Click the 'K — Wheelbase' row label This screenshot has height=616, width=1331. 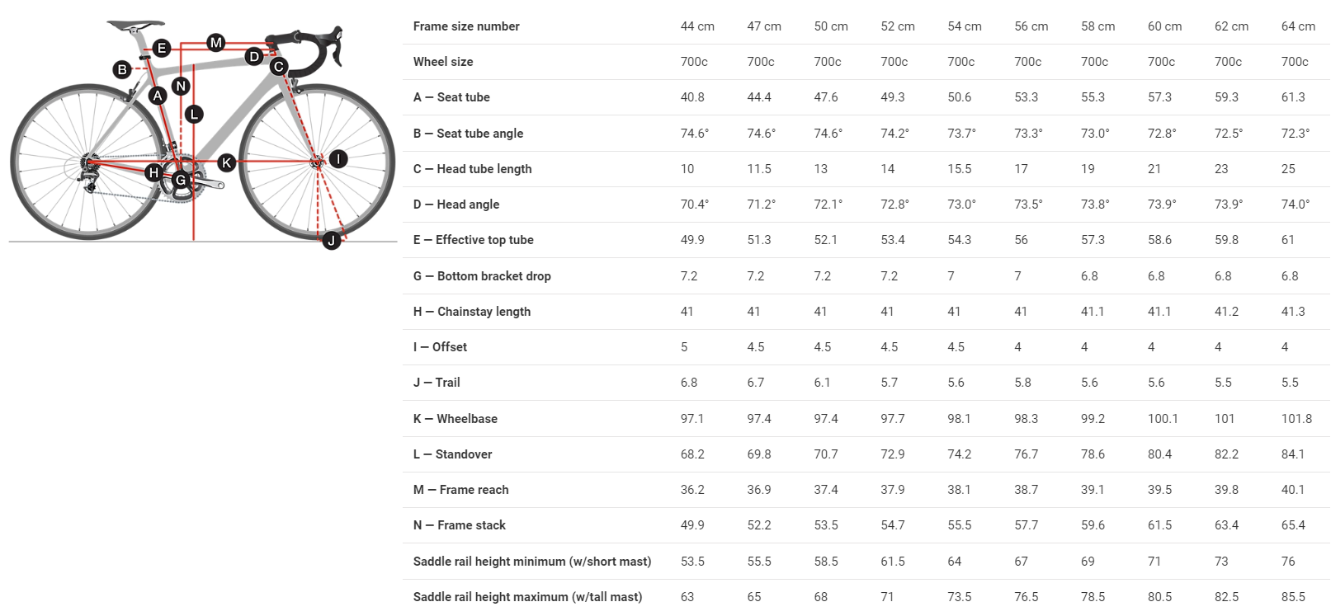point(455,419)
